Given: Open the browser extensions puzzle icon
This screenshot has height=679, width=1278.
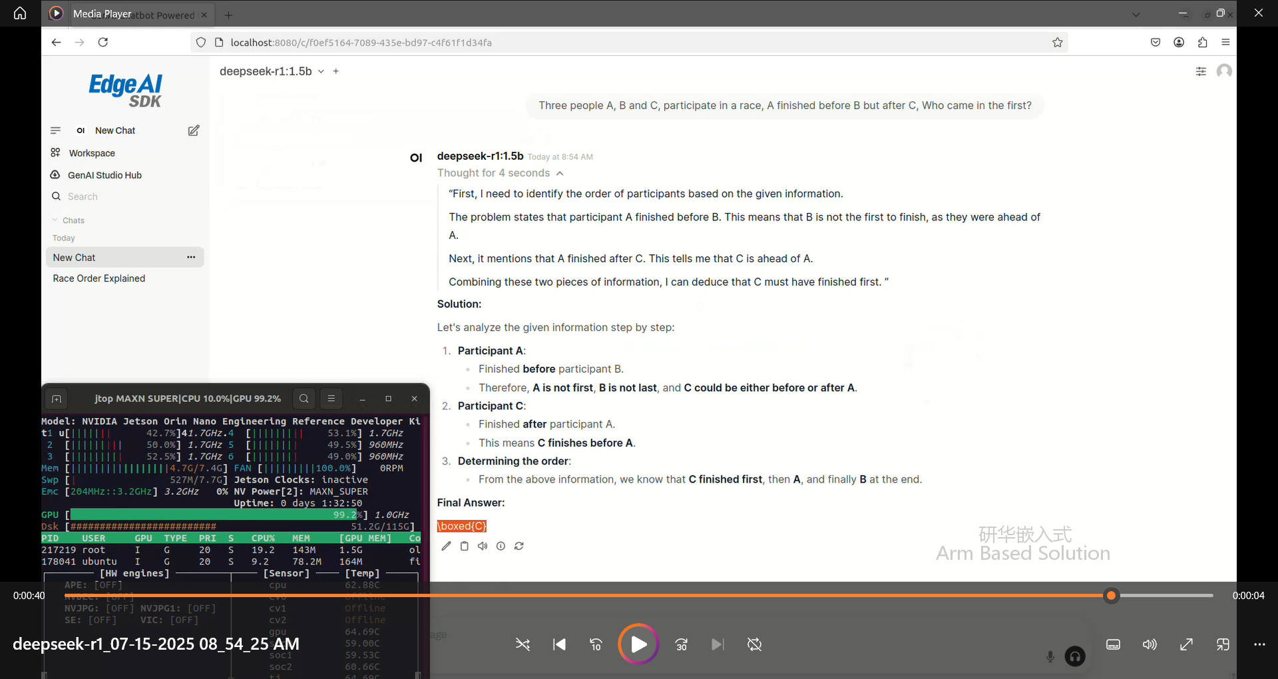Looking at the screenshot, I should point(1202,43).
